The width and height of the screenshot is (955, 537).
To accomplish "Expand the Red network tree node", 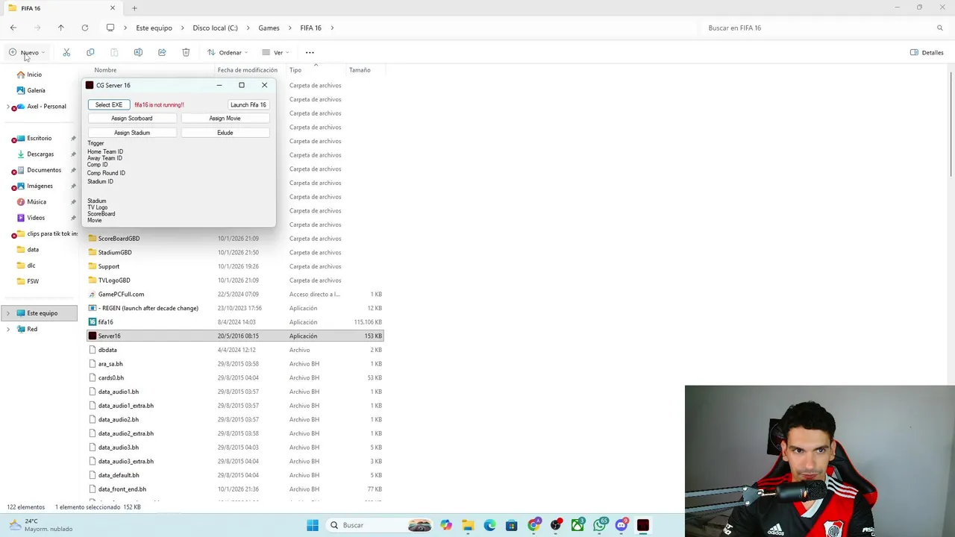I will tap(8, 329).
